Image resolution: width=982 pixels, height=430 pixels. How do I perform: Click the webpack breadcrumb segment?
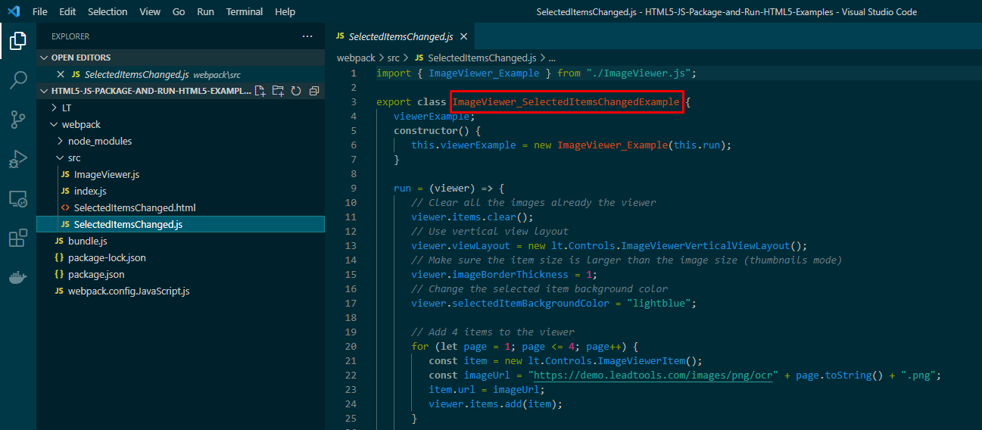click(x=356, y=58)
